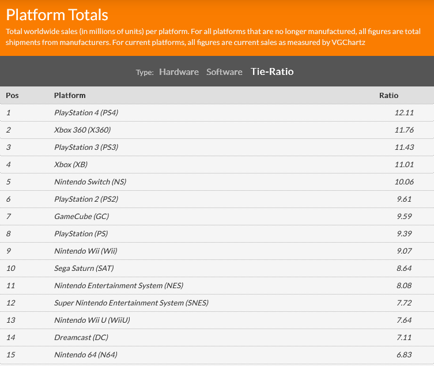Image resolution: width=434 pixels, height=366 pixels.
Task: Click the 11.43 ratio value
Action: coord(404,148)
